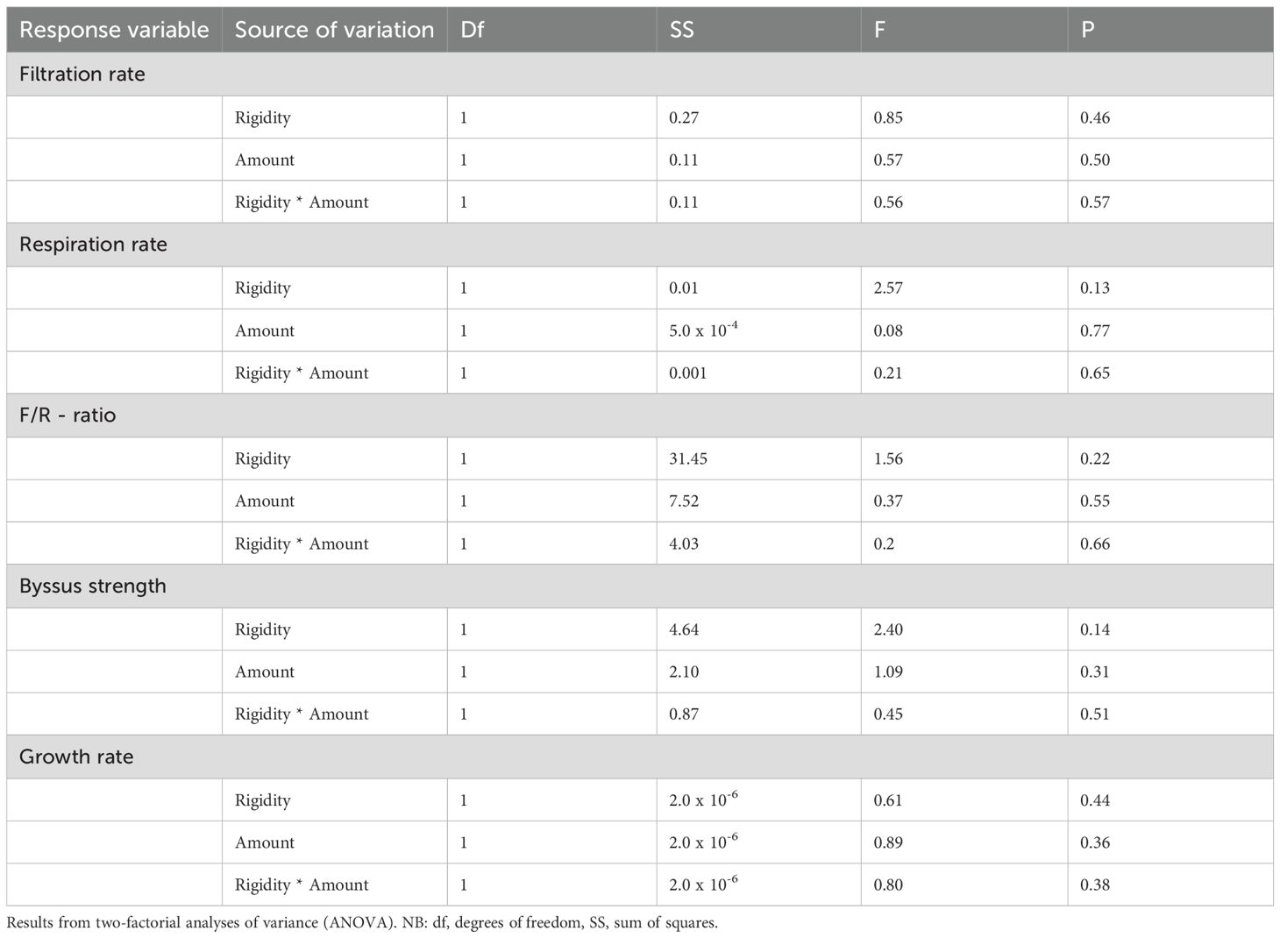Click P value 0.77 in Respiration rate
1280x938 pixels.
(x=1095, y=330)
